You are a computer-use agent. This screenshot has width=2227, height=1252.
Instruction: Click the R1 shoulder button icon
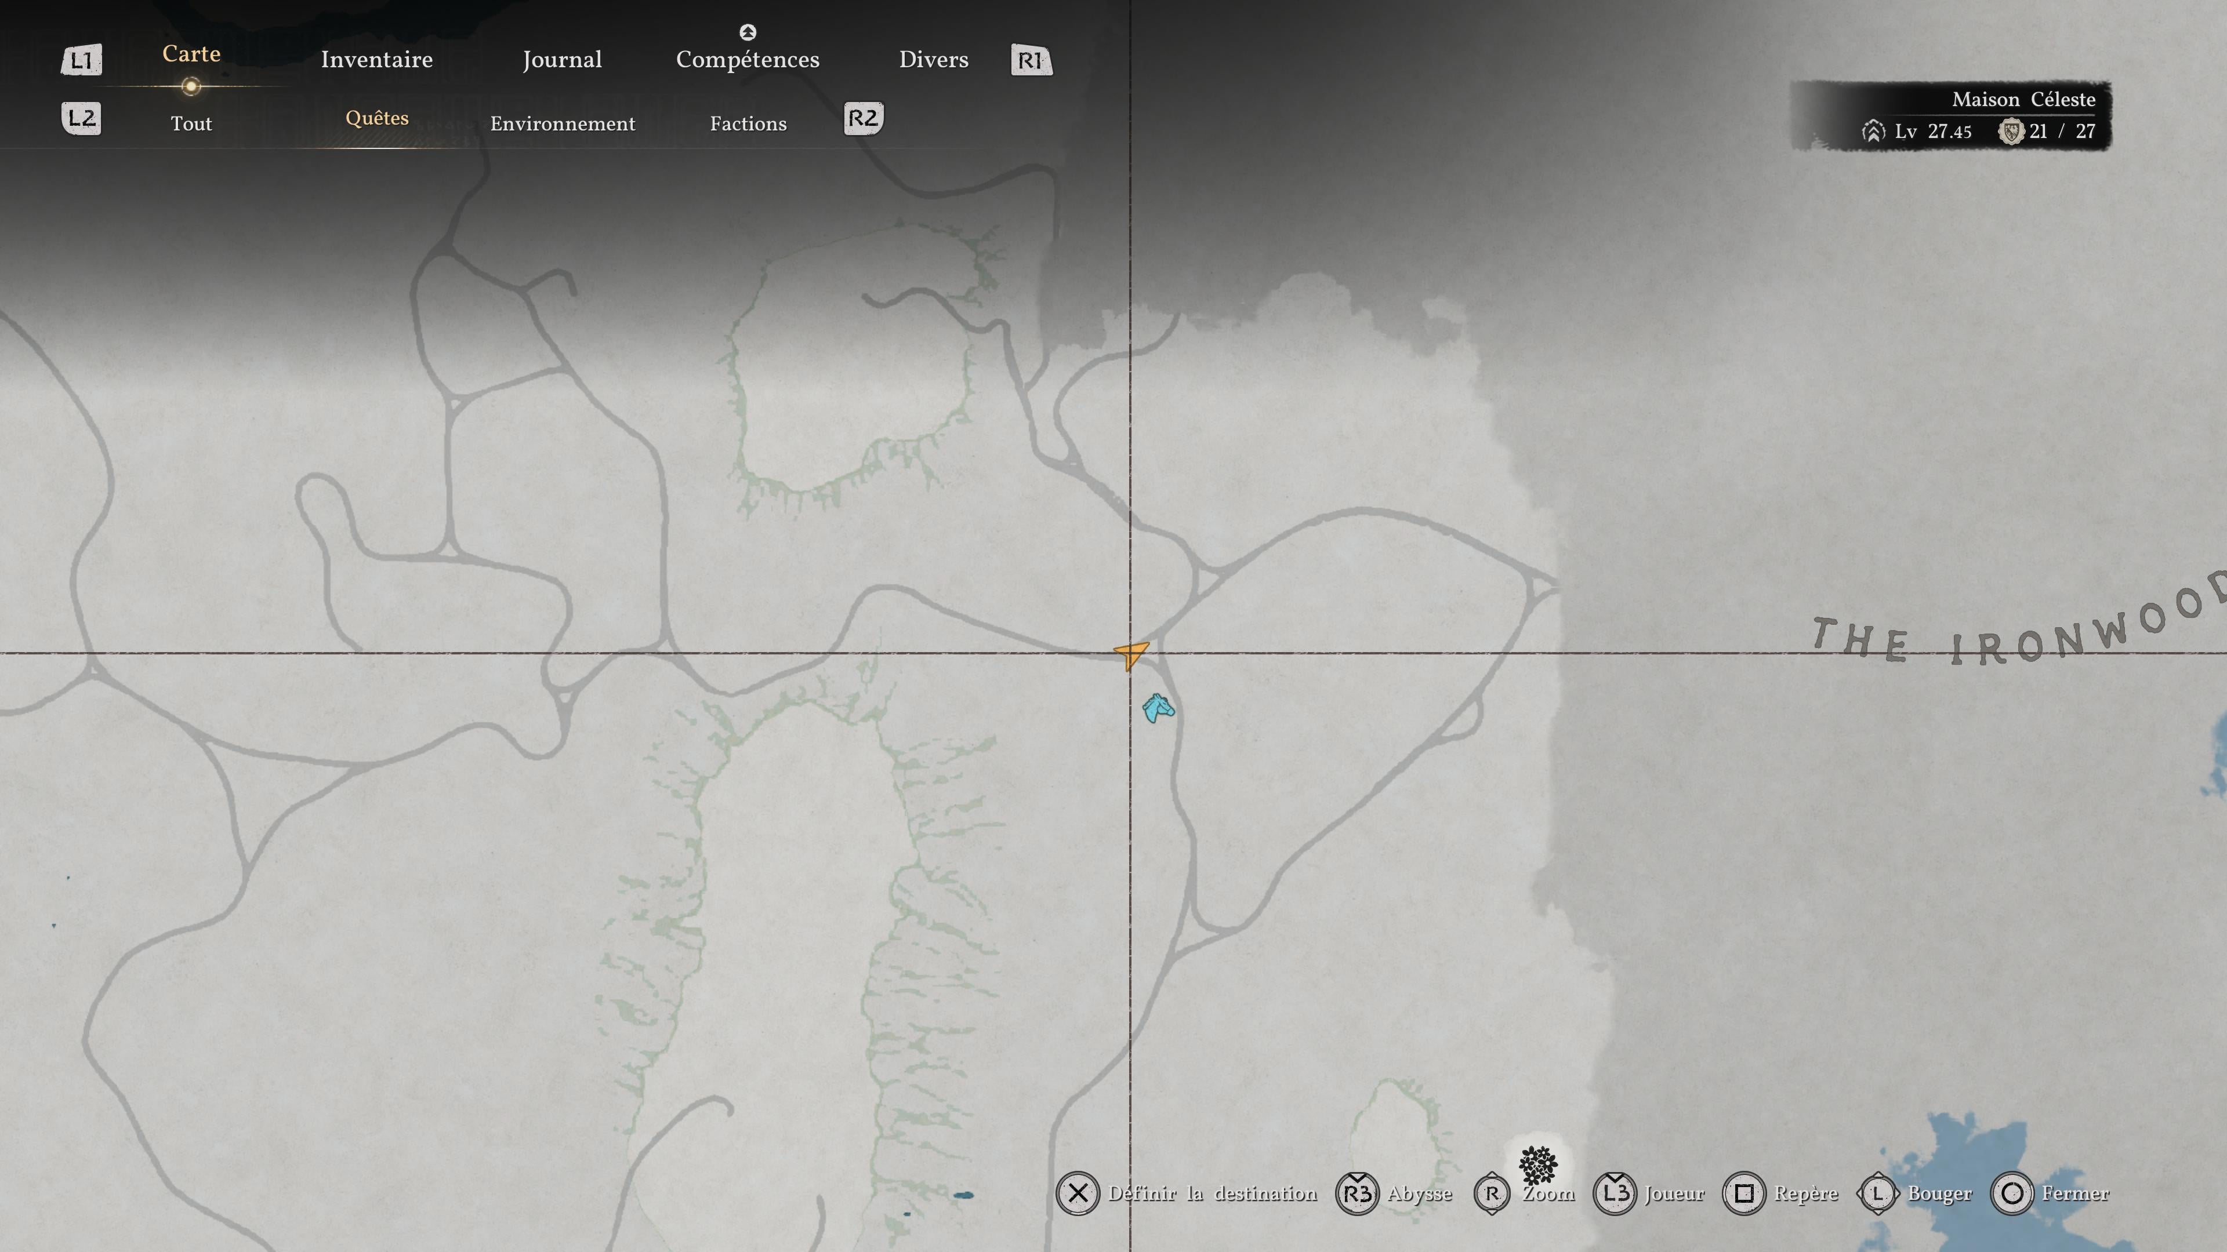click(x=1031, y=60)
